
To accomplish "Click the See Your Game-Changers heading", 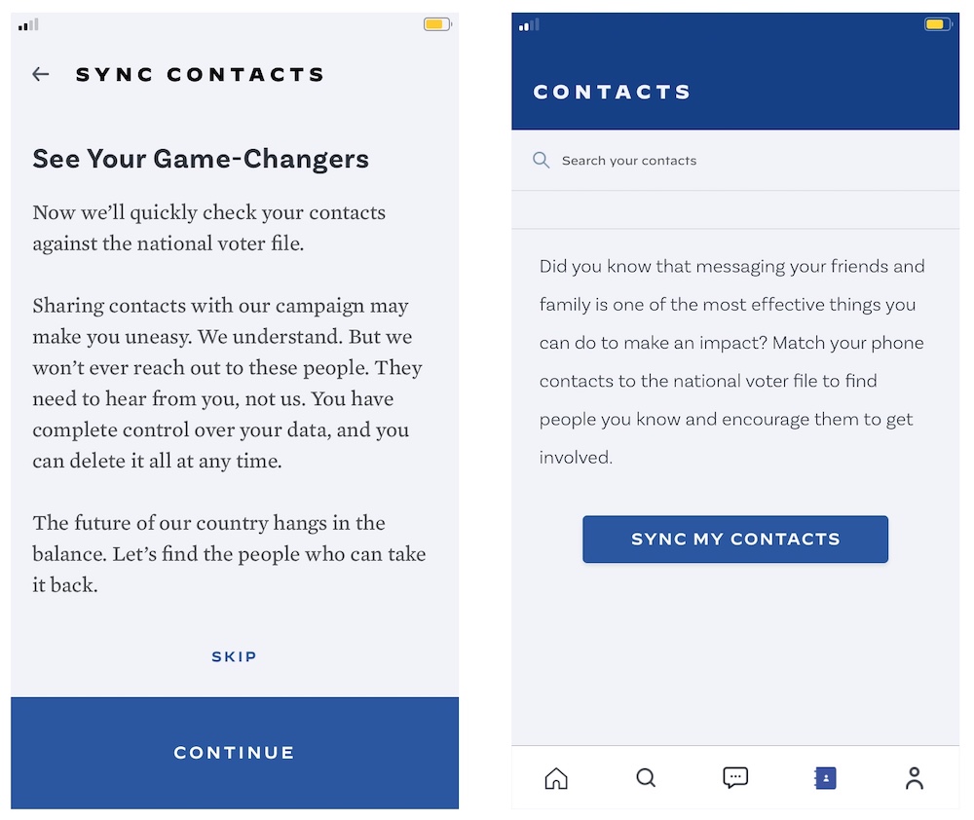I will pyautogui.click(x=201, y=159).
